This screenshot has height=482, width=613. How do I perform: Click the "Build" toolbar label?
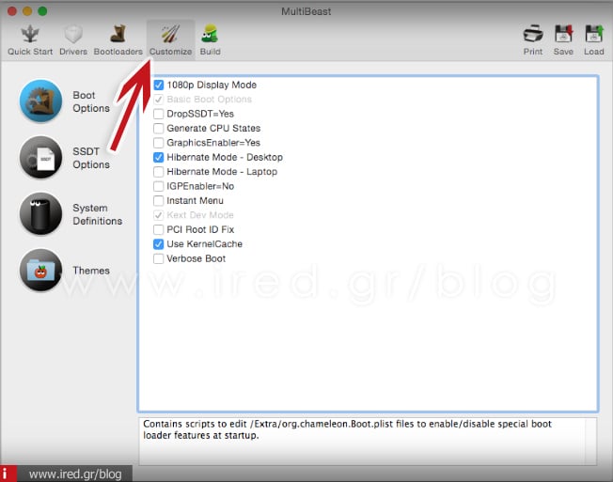coord(211,52)
